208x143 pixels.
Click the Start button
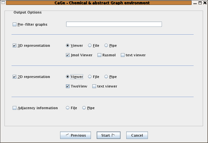point(108,135)
